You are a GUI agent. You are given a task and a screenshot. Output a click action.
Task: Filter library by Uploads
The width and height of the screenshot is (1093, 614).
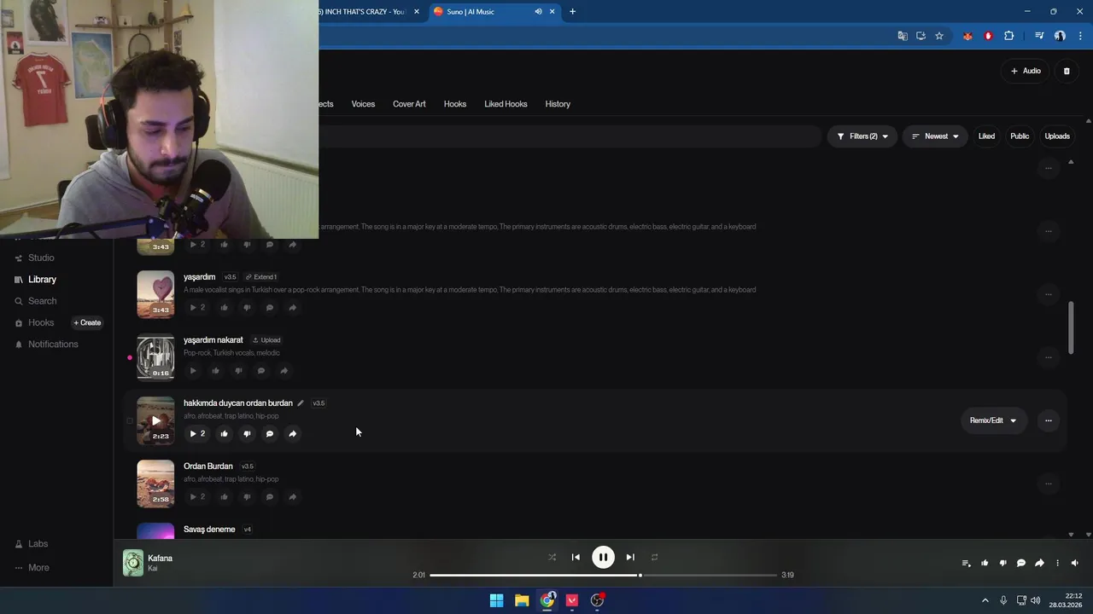point(1057,136)
